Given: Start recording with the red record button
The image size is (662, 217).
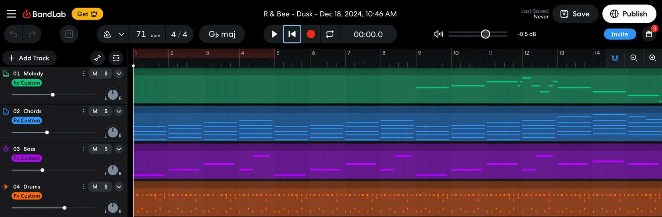Looking at the screenshot, I should point(311,34).
